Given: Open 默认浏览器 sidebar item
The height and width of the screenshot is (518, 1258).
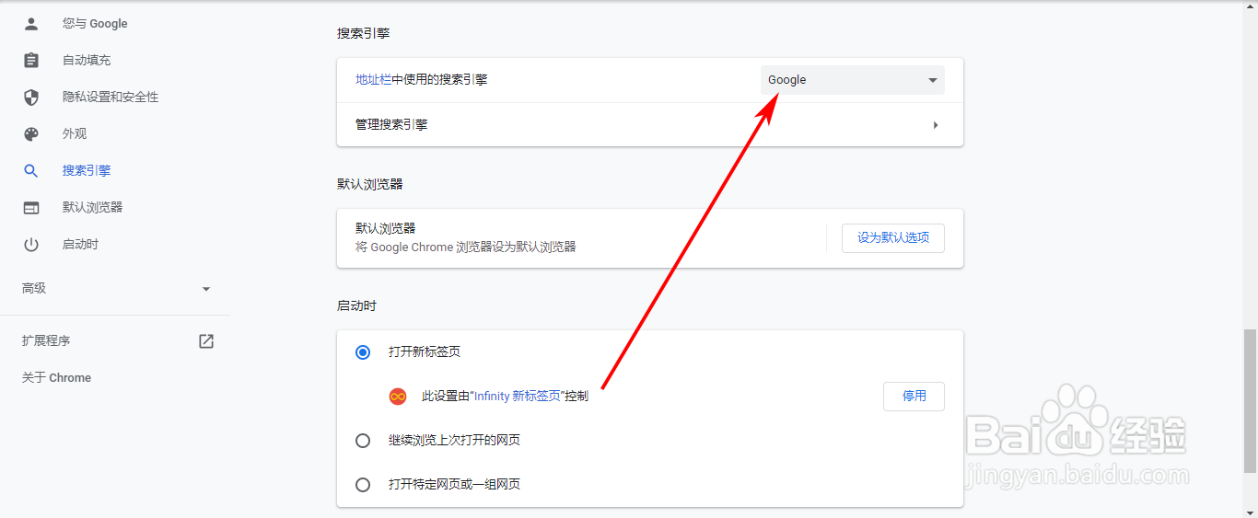Looking at the screenshot, I should click(92, 208).
